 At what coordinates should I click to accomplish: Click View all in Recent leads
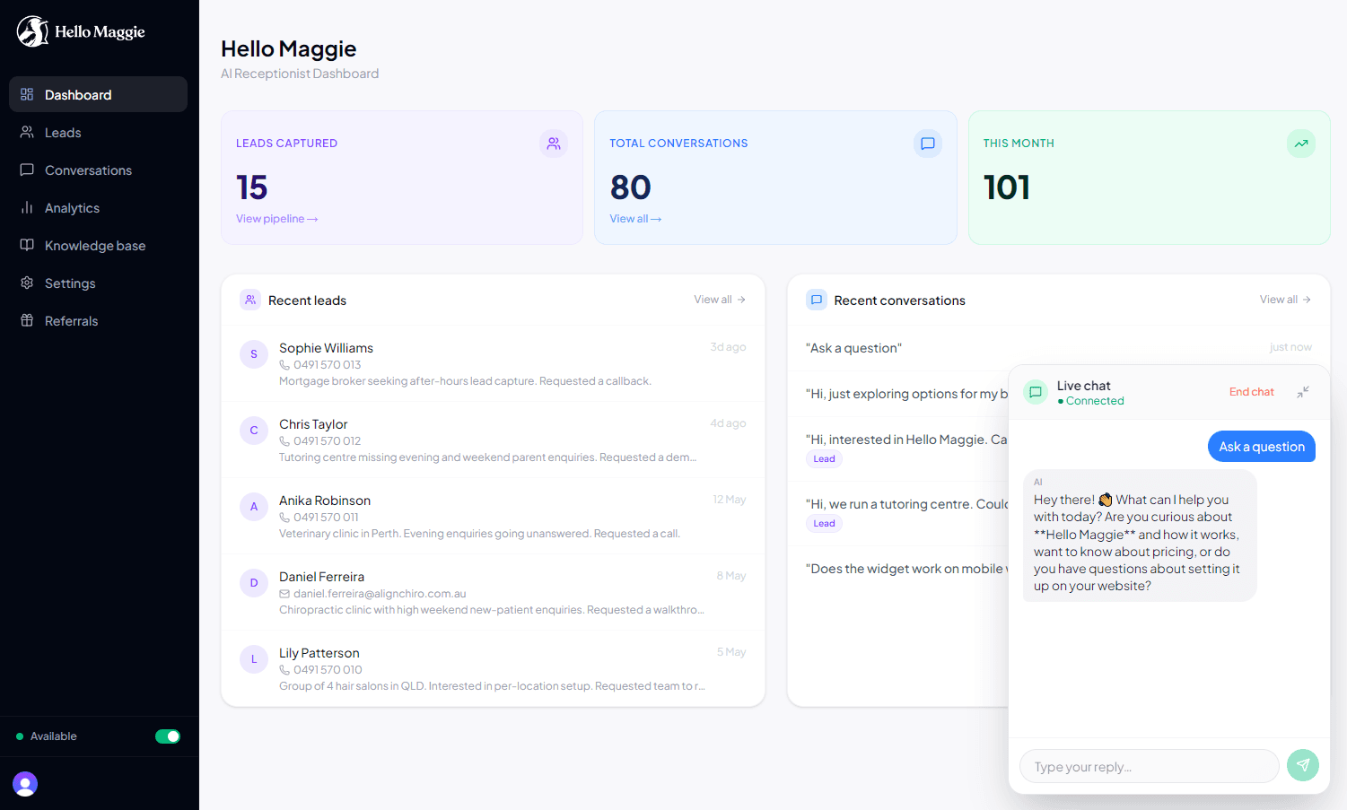pos(720,300)
